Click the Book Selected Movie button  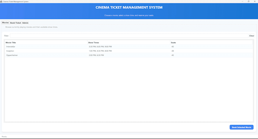point(241,127)
